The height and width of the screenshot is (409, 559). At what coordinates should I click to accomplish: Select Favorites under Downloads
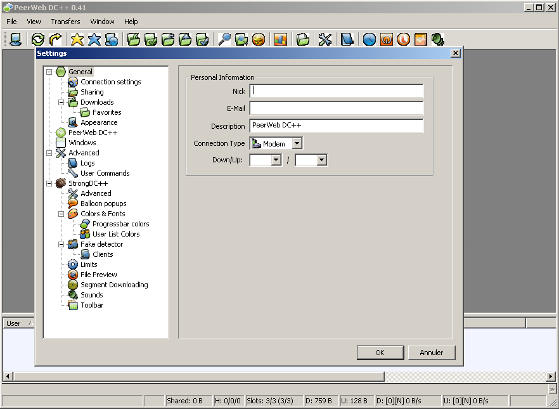coord(107,112)
